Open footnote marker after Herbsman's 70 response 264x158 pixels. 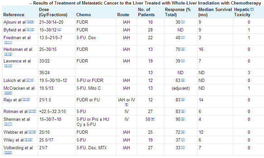tap(183, 49)
